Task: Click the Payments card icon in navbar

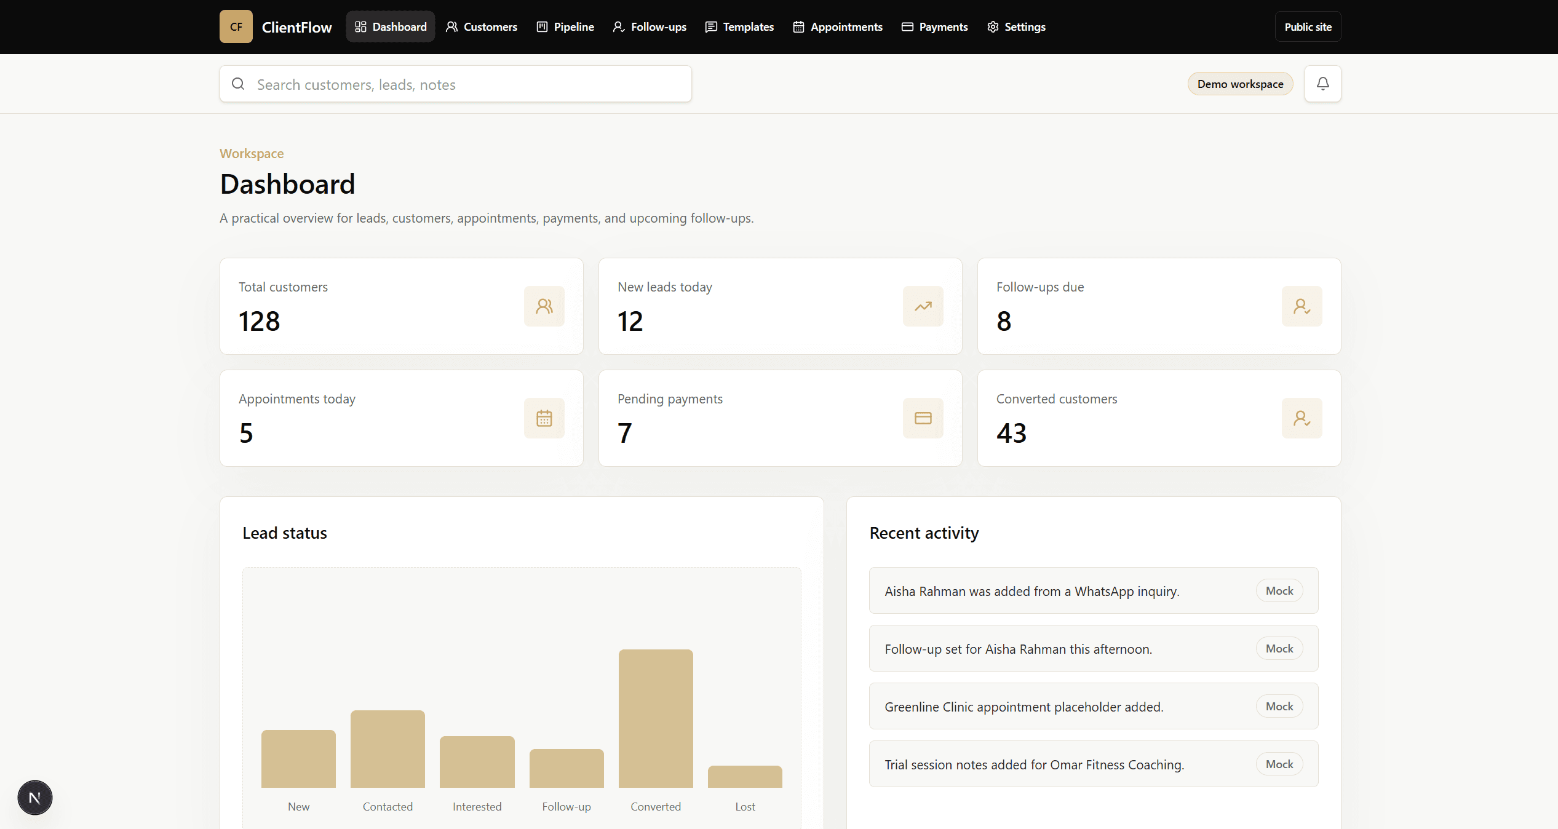Action: pyautogui.click(x=907, y=26)
